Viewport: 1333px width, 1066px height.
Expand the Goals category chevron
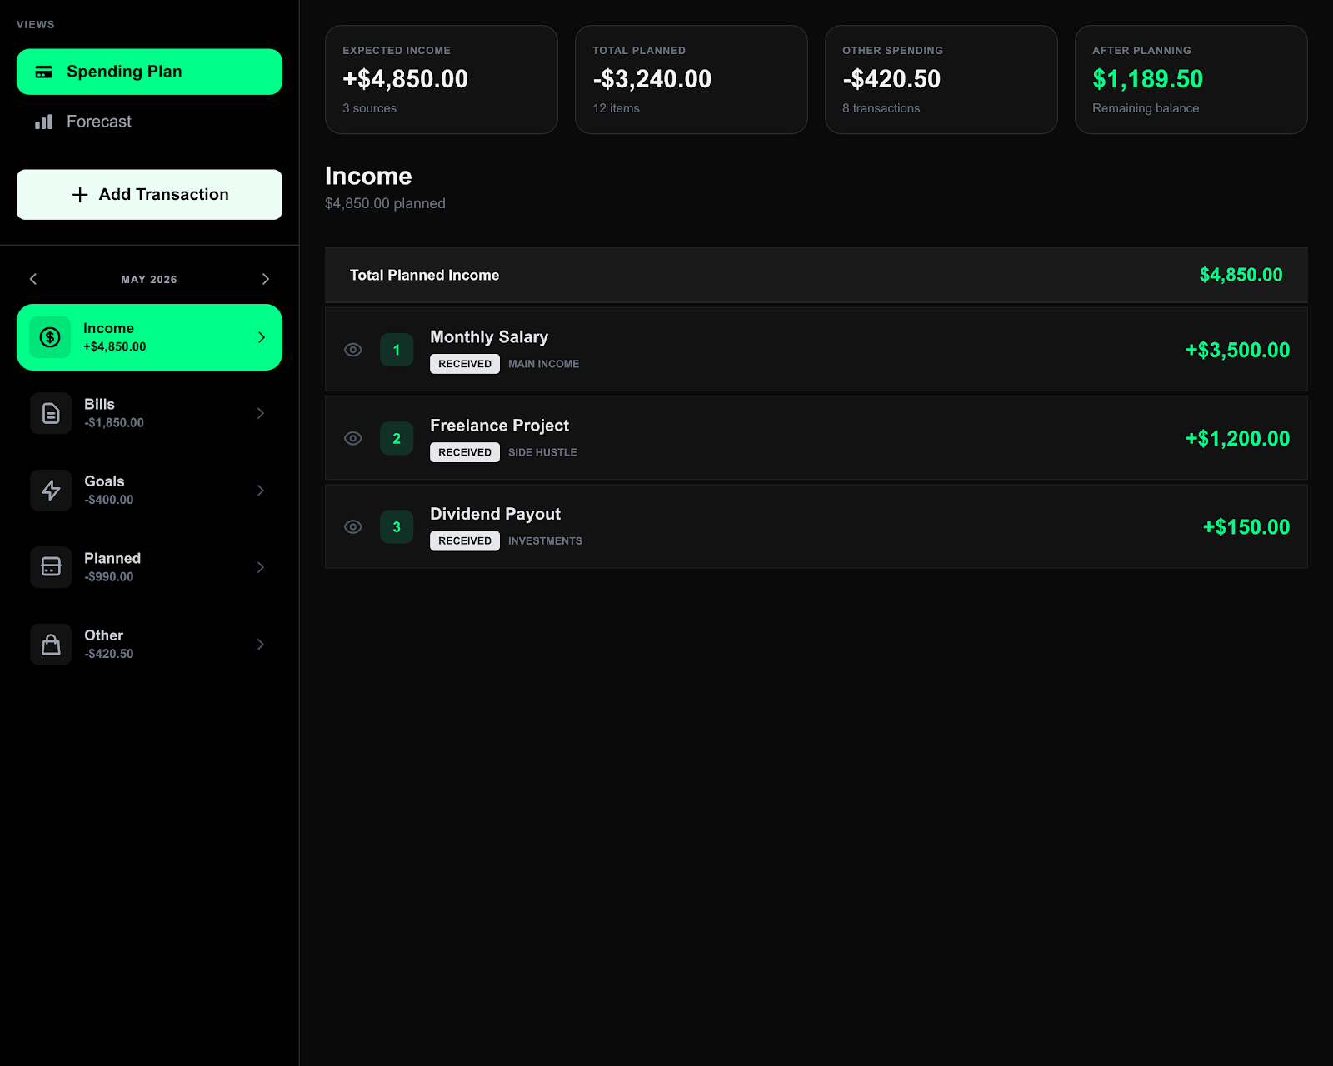(x=261, y=491)
